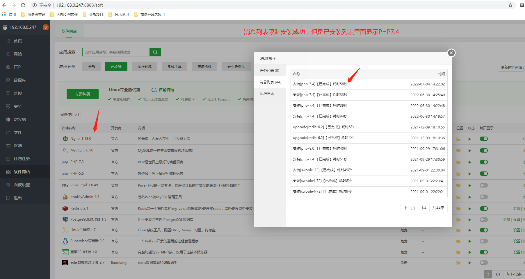Click the 终端 terminal icon in sidebar
This screenshot has width=525, height=279.
[8, 146]
